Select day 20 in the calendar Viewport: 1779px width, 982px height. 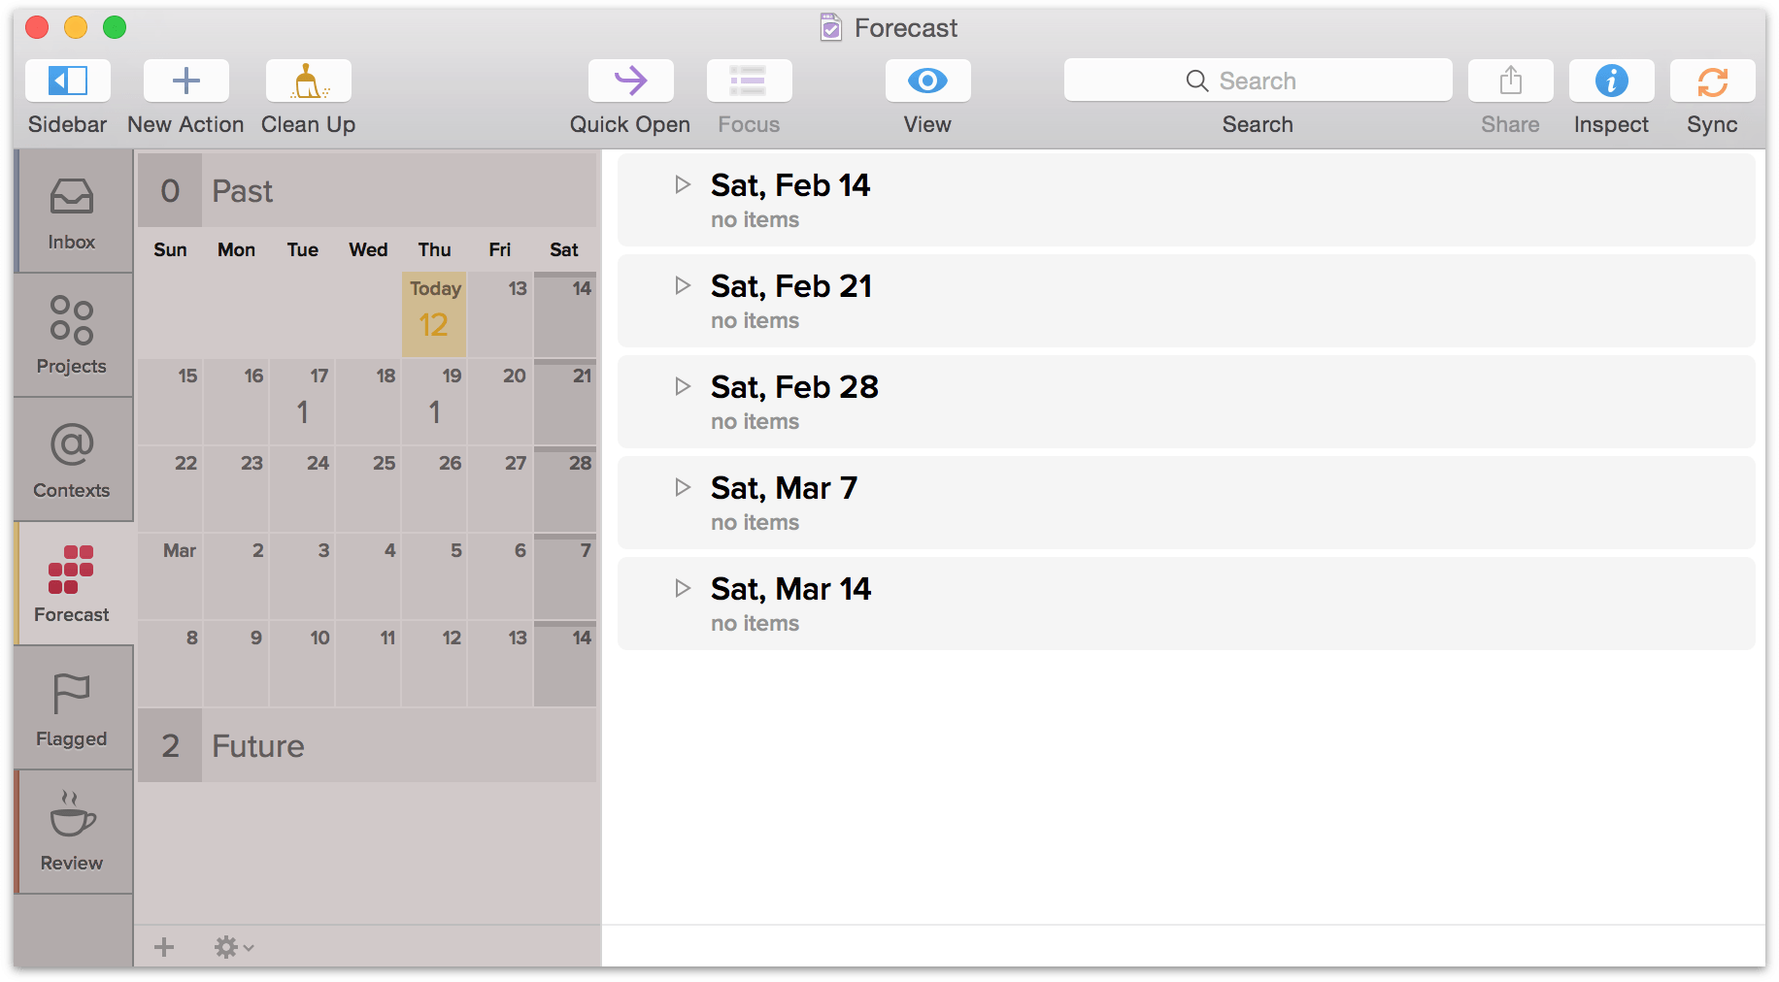[x=499, y=402]
